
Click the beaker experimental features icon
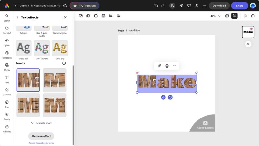197,6
